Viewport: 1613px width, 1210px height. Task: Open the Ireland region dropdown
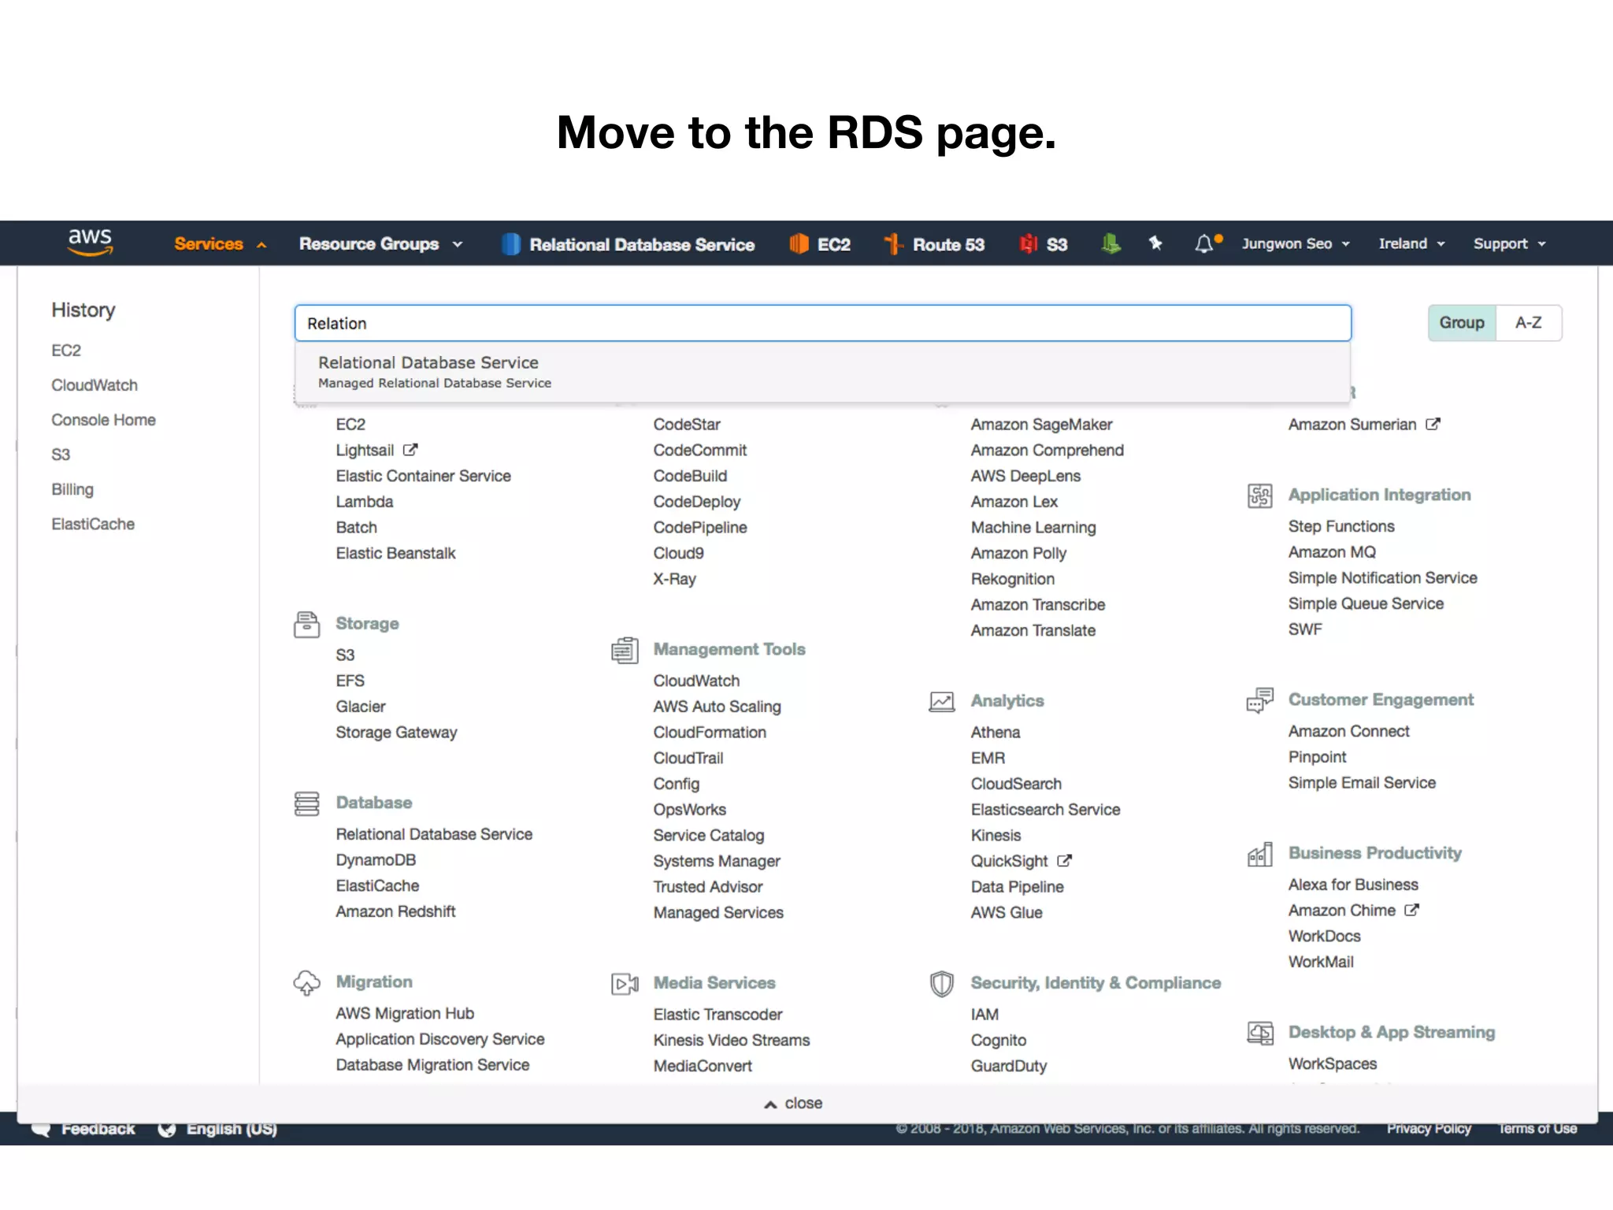tap(1411, 244)
